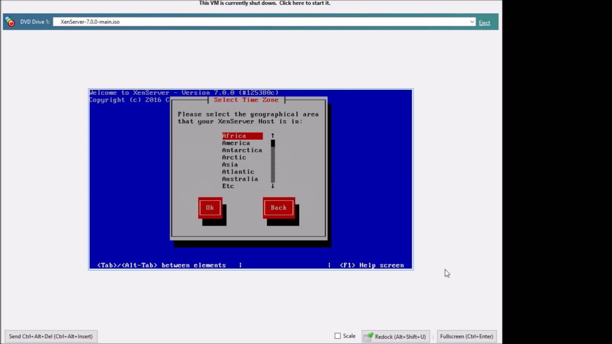Eject the XenServer ISO

click(x=484, y=22)
